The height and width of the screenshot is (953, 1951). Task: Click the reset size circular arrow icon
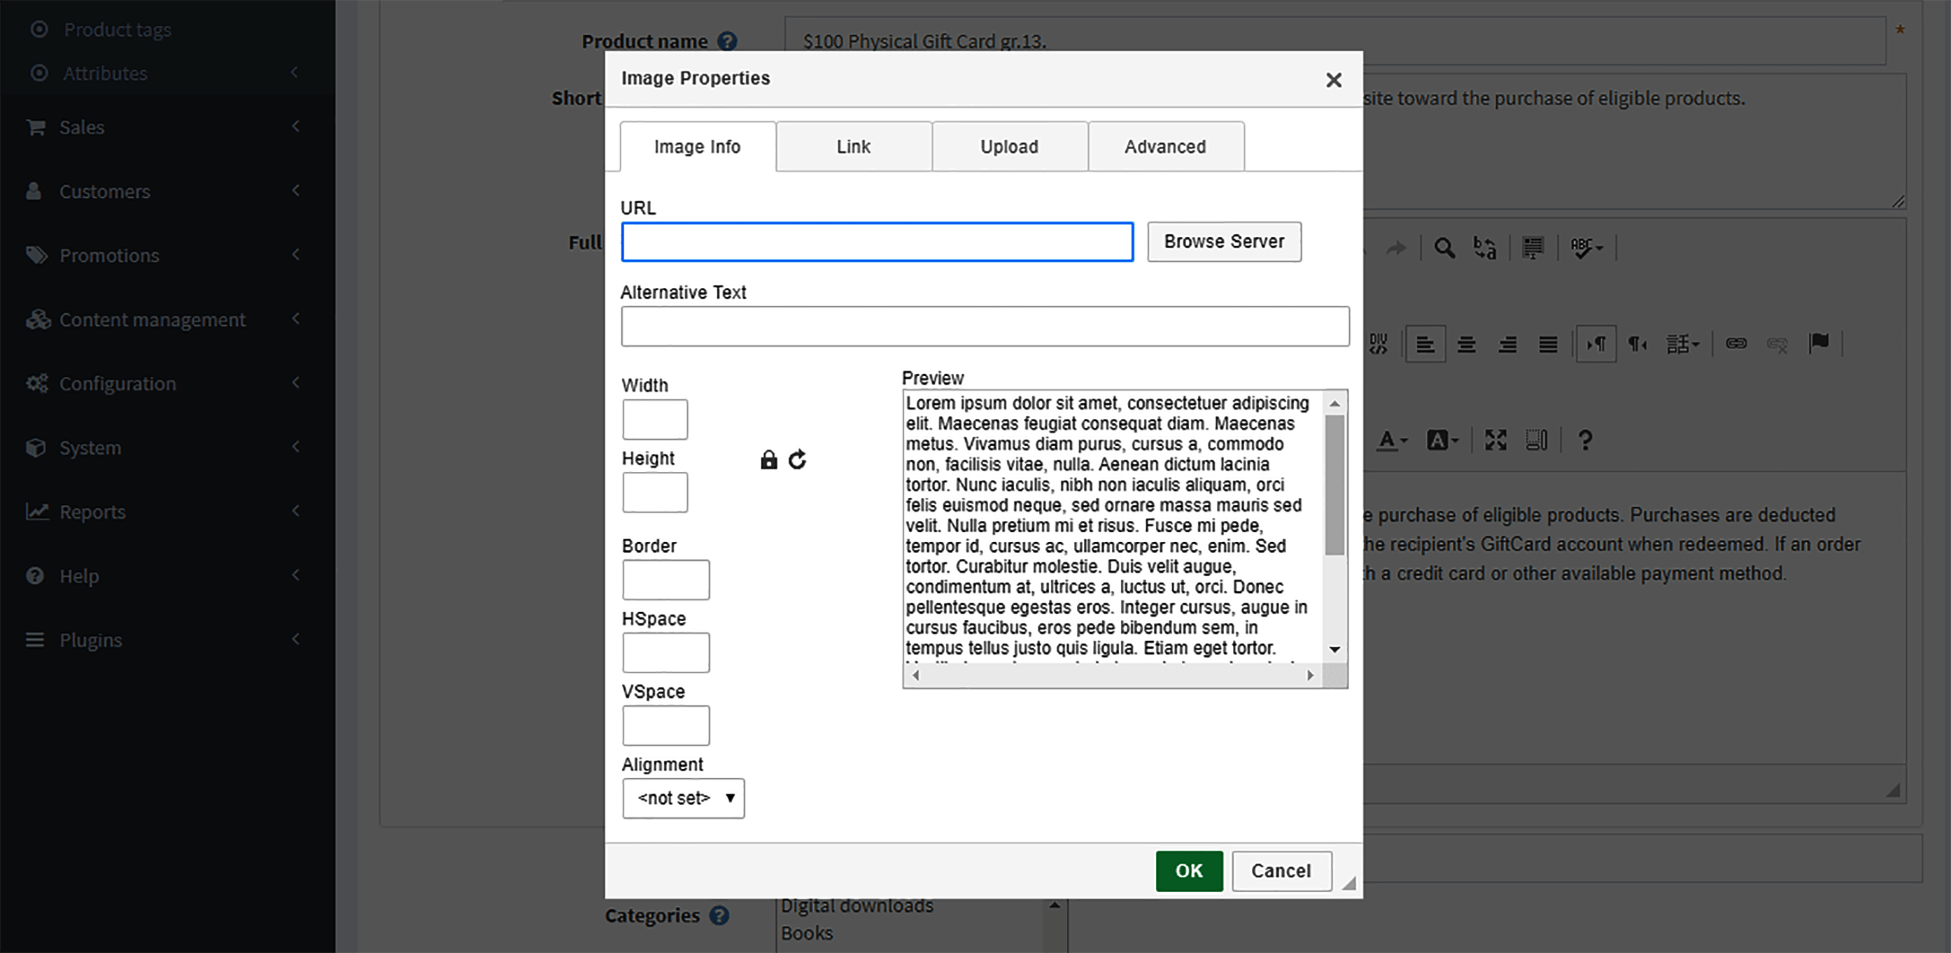[x=798, y=459]
